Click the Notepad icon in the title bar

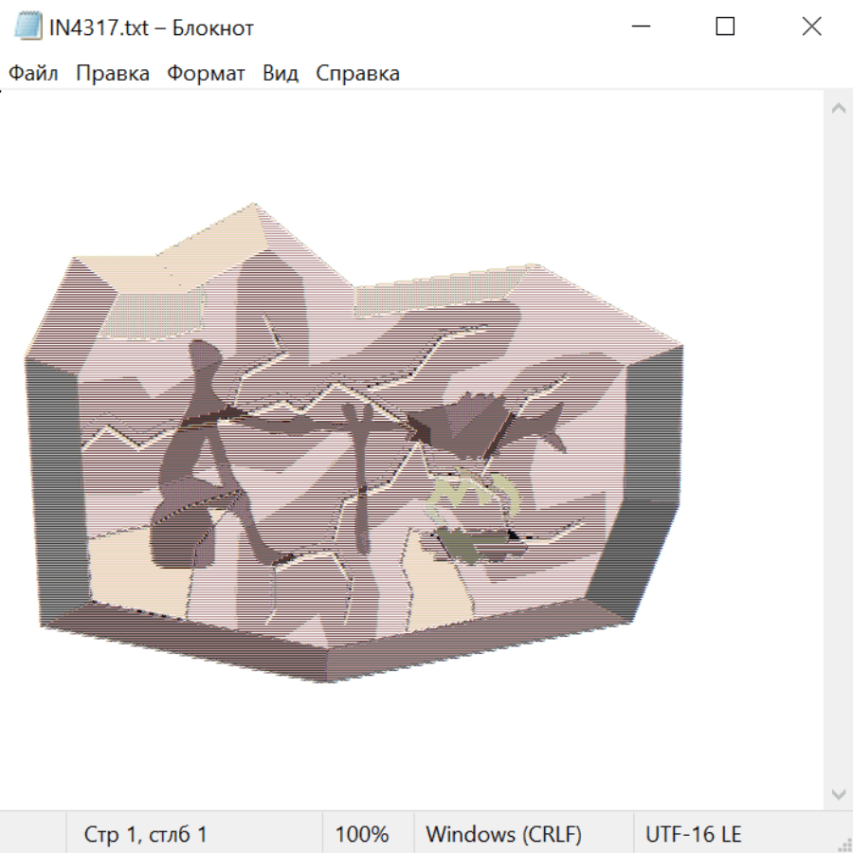[x=27, y=27]
